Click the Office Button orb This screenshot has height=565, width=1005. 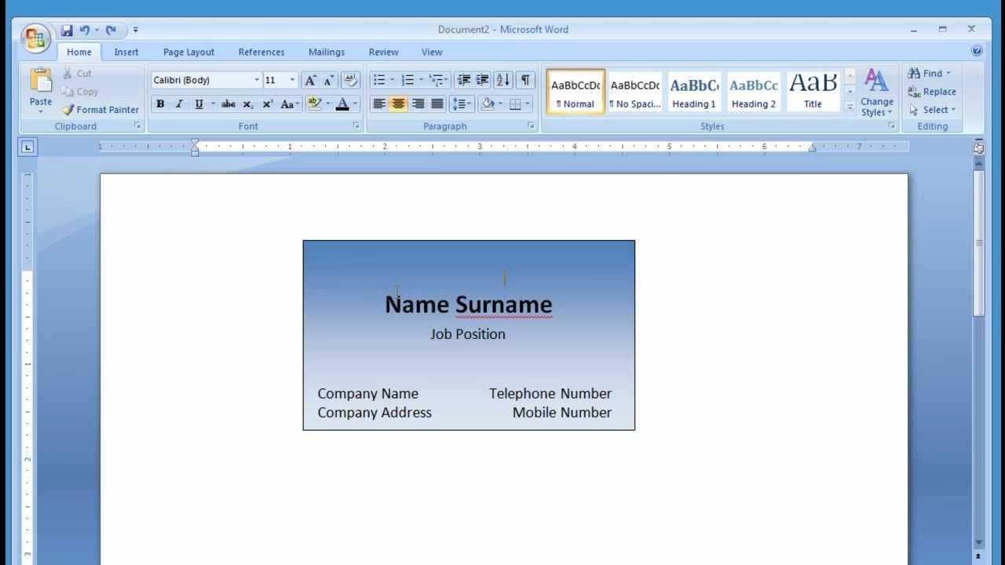tap(35, 37)
